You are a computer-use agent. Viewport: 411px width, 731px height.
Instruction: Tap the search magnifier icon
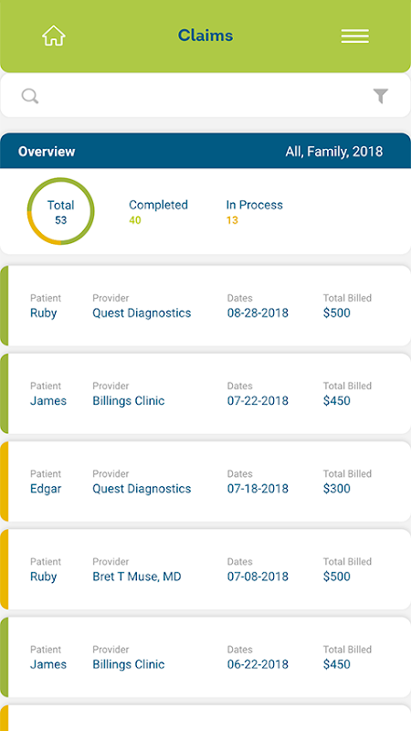[30, 97]
